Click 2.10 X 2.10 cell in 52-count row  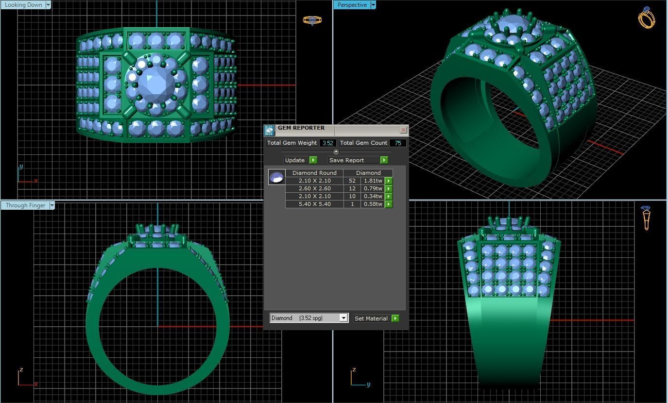coord(314,181)
